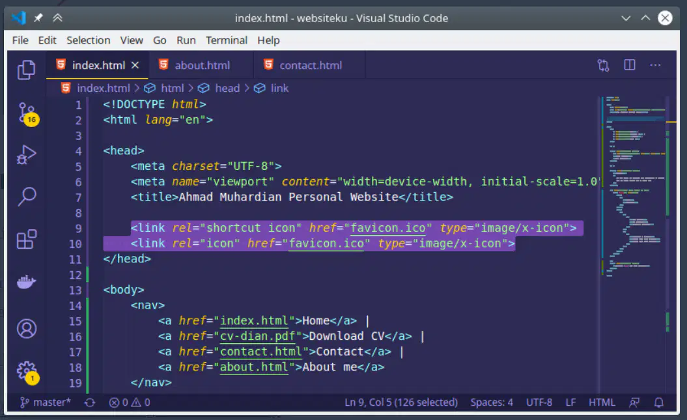Viewport: 687px width, 420px height.
Task: Click the about.html link on line 18
Action: (x=254, y=367)
